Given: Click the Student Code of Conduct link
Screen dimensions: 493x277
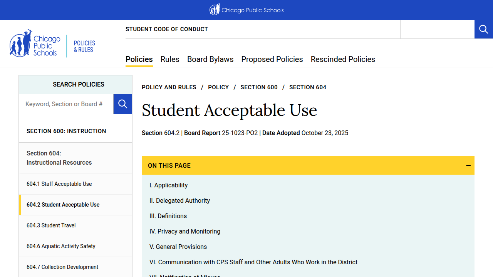Looking at the screenshot, I should coord(167,29).
